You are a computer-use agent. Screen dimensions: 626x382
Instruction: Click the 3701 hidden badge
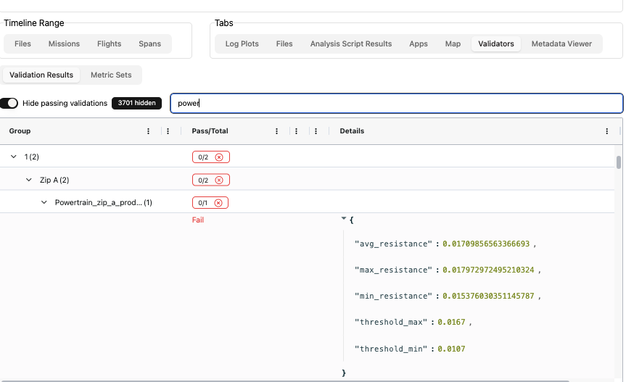pos(136,103)
